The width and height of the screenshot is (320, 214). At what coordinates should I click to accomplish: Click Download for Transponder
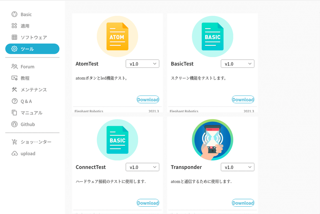[243, 203]
